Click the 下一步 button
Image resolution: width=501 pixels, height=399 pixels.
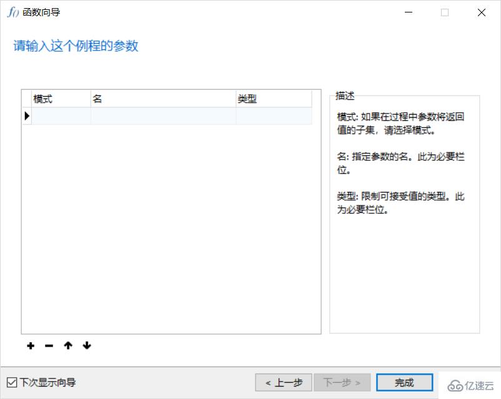[342, 382]
